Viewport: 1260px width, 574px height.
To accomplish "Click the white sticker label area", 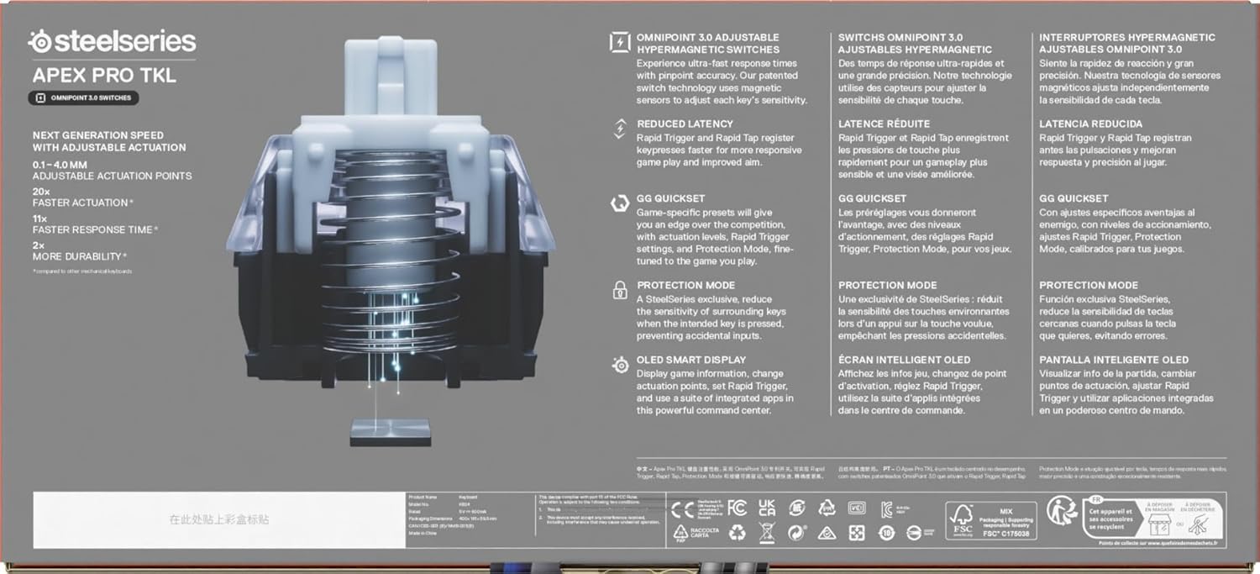I will (218, 520).
